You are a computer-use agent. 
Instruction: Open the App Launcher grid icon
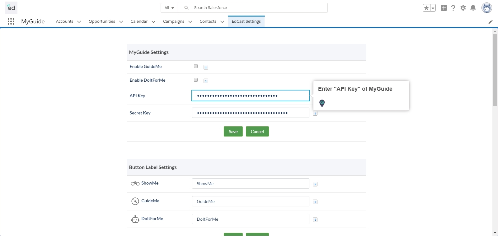pyautogui.click(x=11, y=21)
